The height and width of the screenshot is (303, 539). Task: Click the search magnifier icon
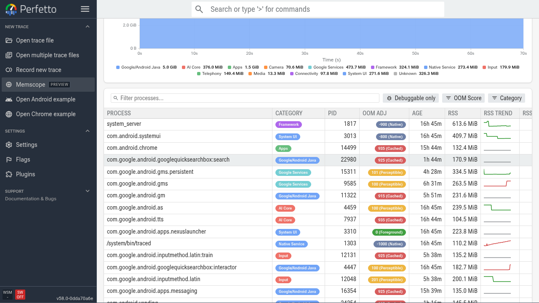(199, 9)
